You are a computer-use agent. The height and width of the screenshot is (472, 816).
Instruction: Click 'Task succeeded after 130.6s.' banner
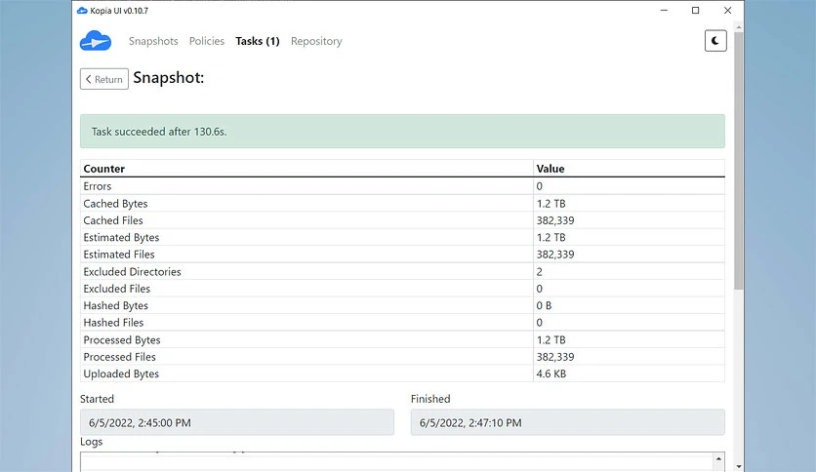[x=402, y=131]
